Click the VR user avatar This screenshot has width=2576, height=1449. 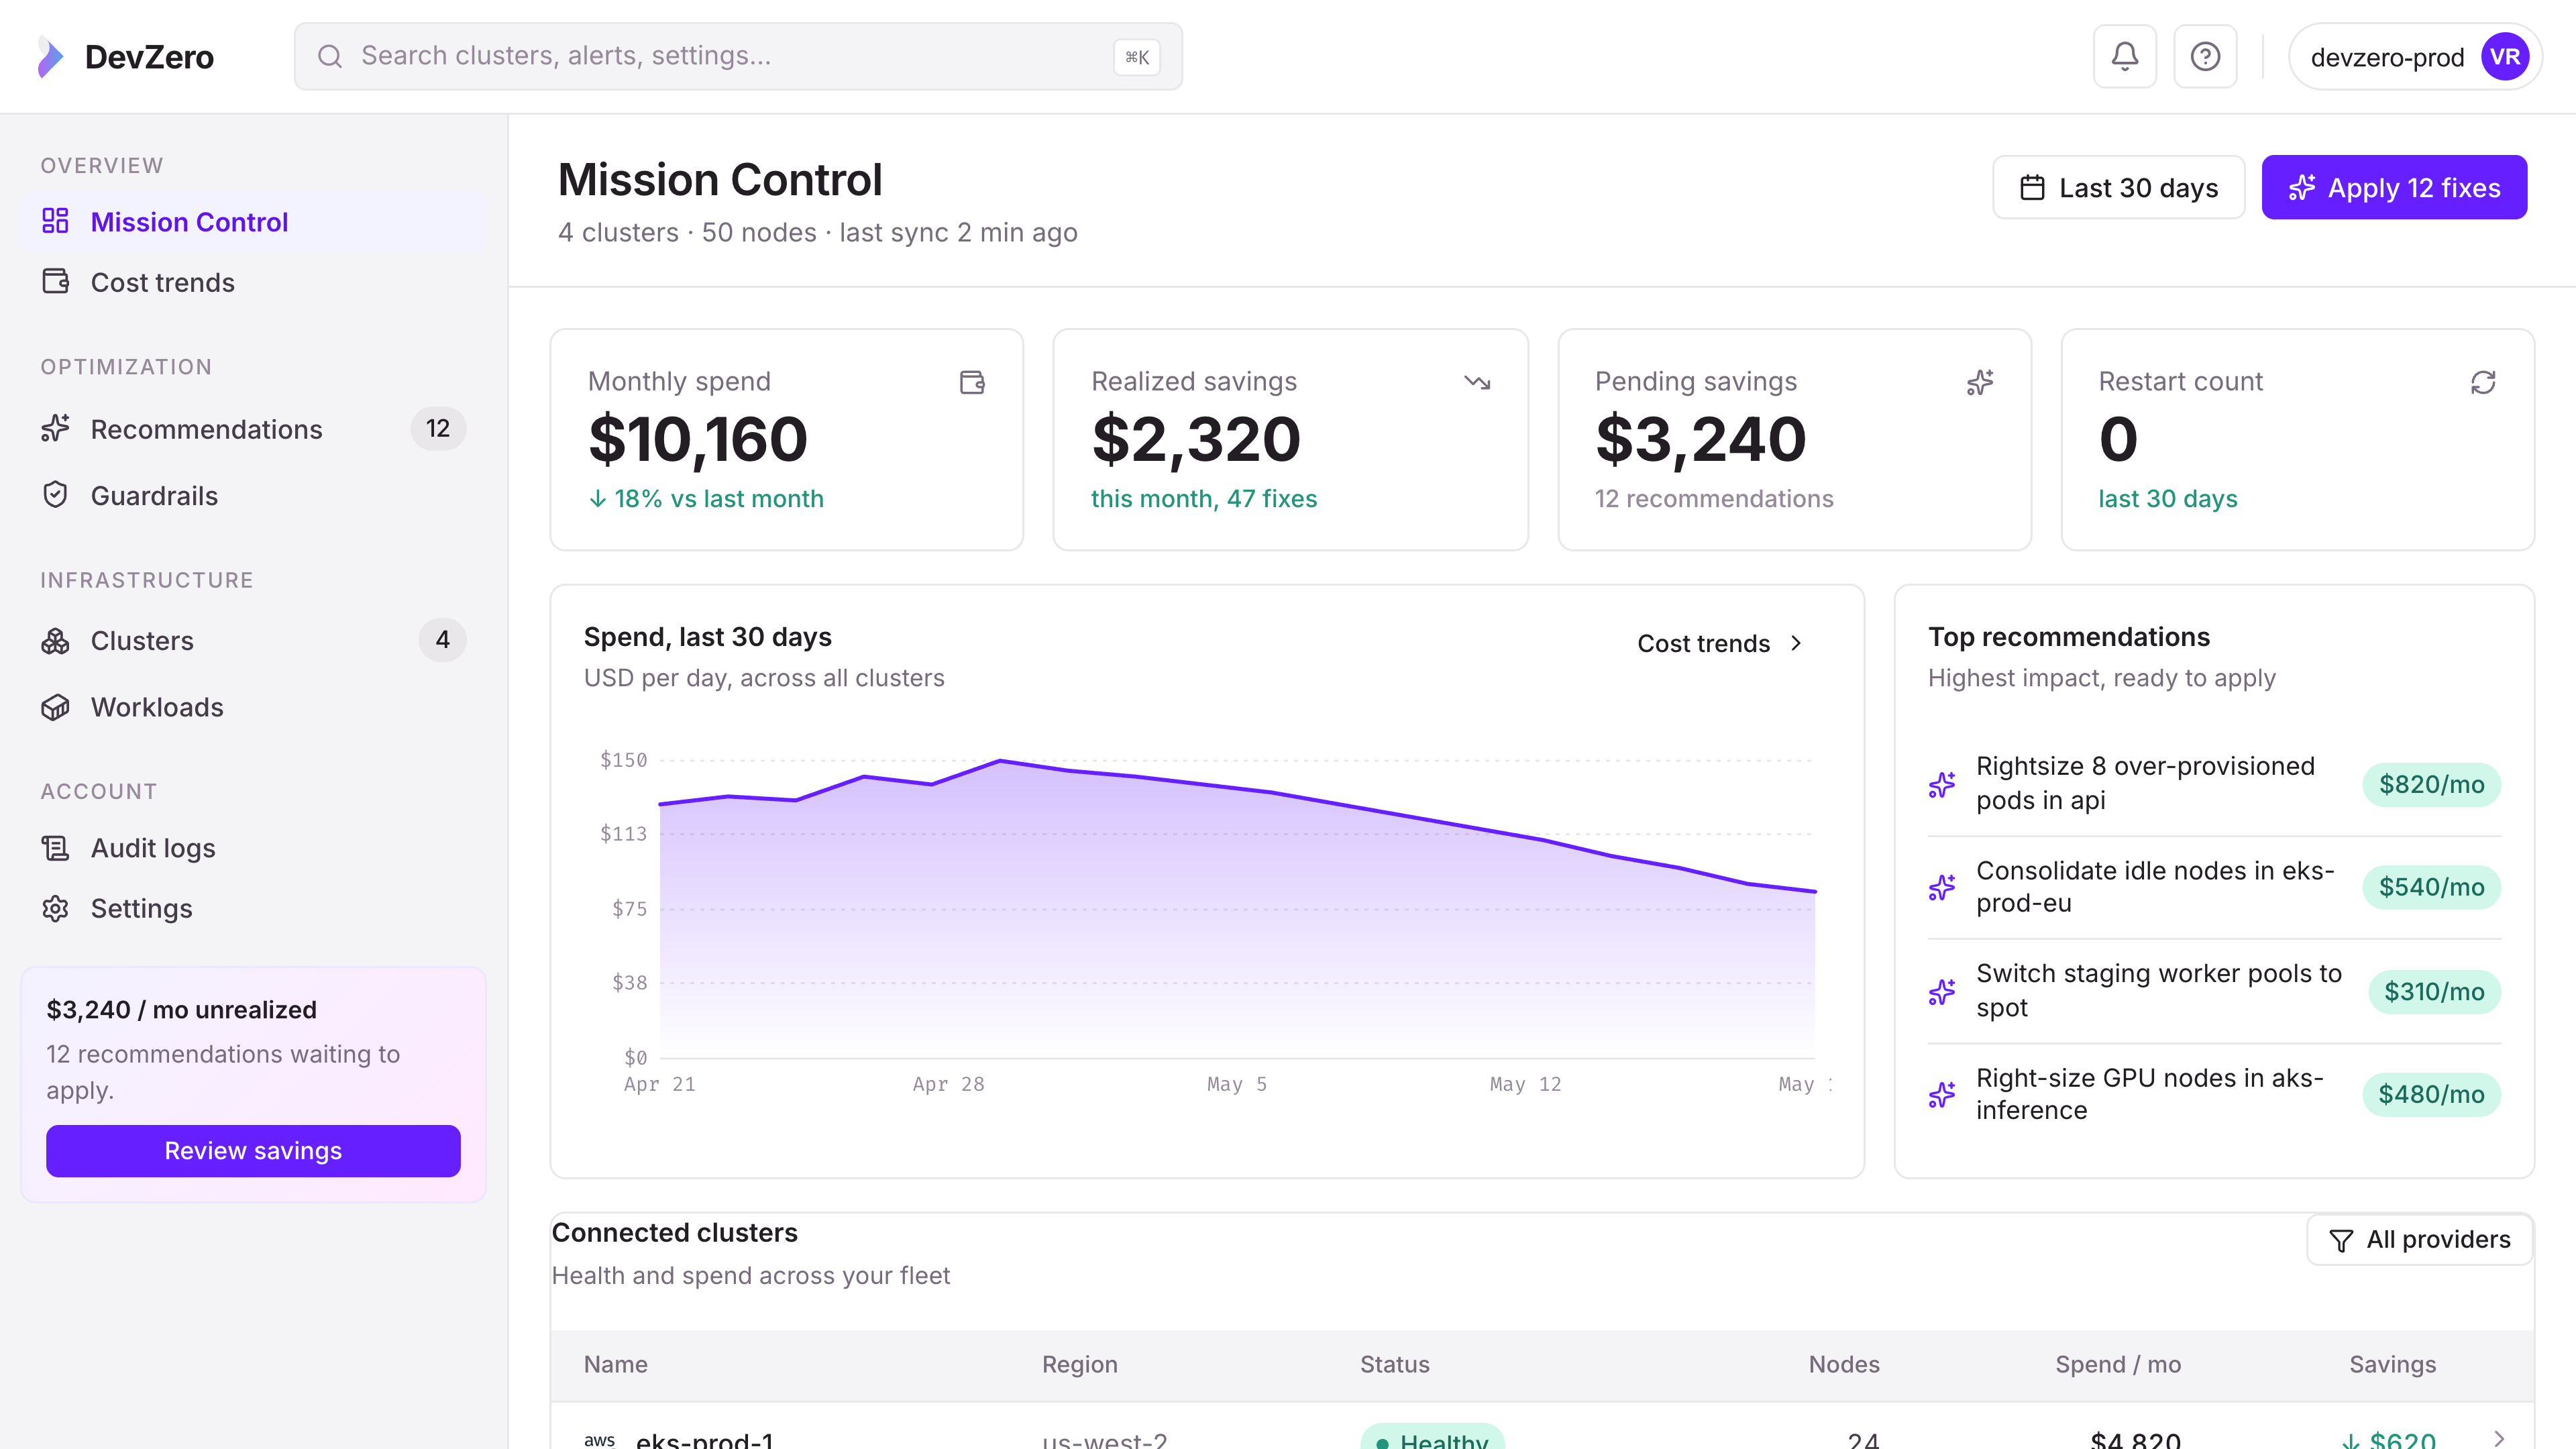(2504, 57)
